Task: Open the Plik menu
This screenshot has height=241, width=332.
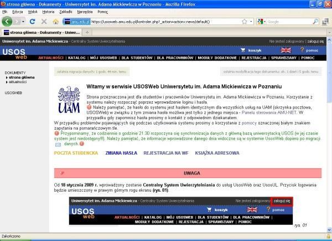Action: point(5,12)
